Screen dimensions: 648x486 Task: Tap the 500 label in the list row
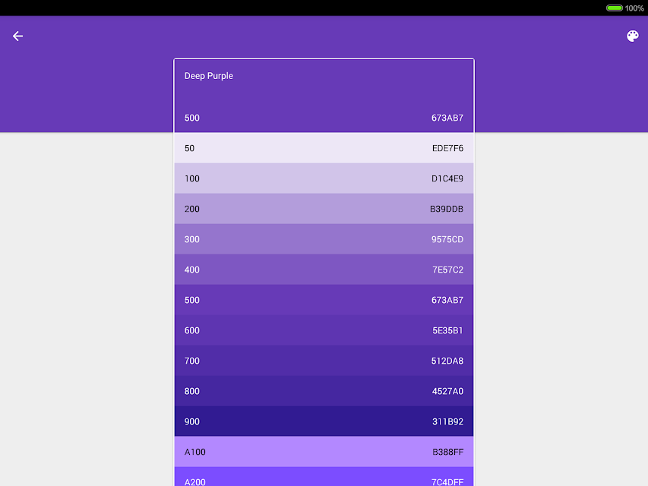pyautogui.click(x=191, y=300)
